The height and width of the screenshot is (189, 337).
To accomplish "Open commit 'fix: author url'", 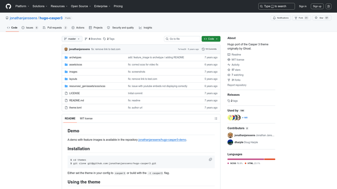I will pyautogui.click(x=135, y=108).
